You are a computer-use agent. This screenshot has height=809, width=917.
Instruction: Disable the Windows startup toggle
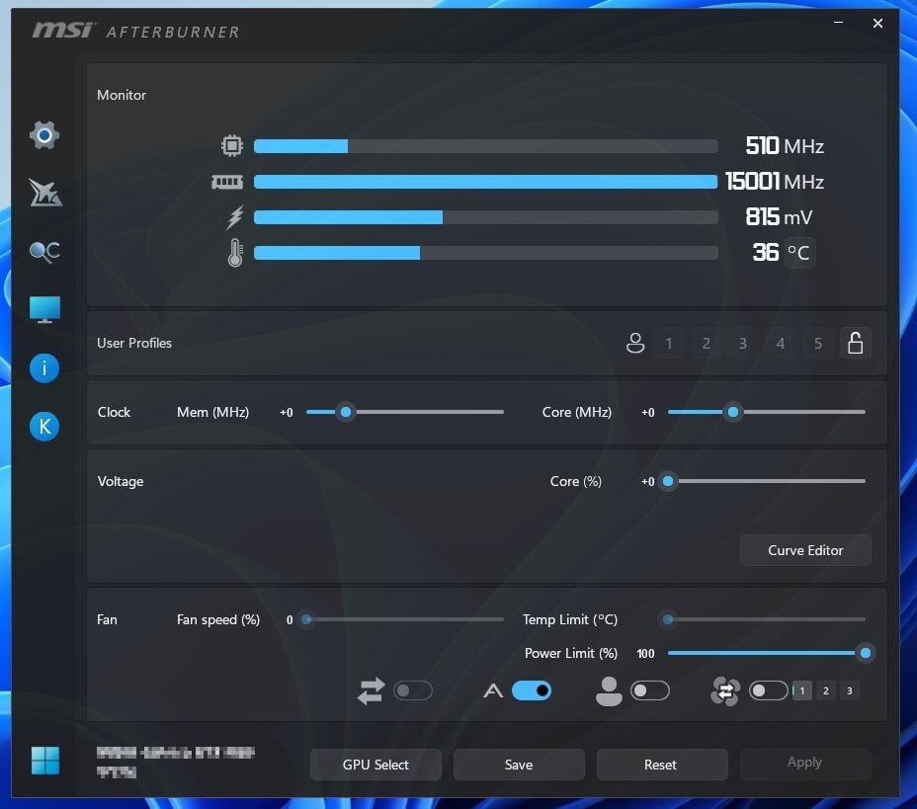[x=532, y=690]
